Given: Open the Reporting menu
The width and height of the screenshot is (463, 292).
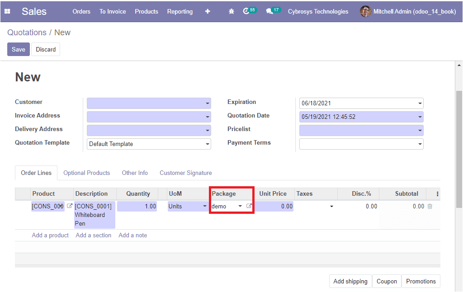Looking at the screenshot, I should [180, 11].
